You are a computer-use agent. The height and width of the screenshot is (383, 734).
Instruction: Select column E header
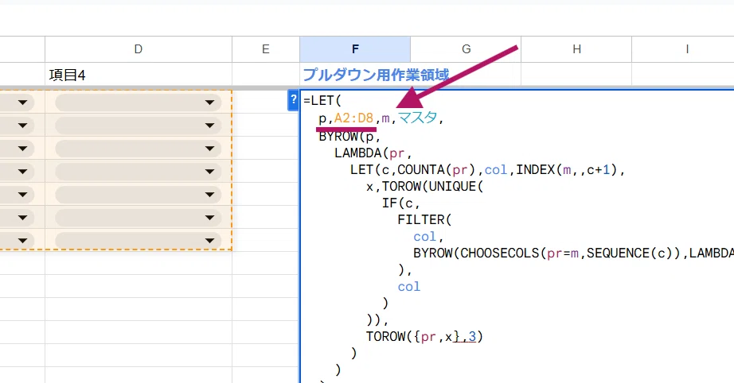[x=265, y=49]
